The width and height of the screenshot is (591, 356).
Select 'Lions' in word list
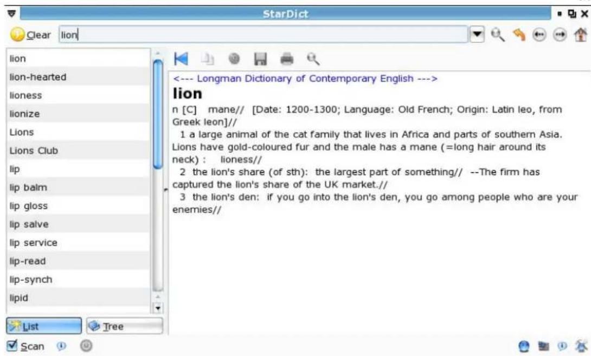click(x=78, y=133)
